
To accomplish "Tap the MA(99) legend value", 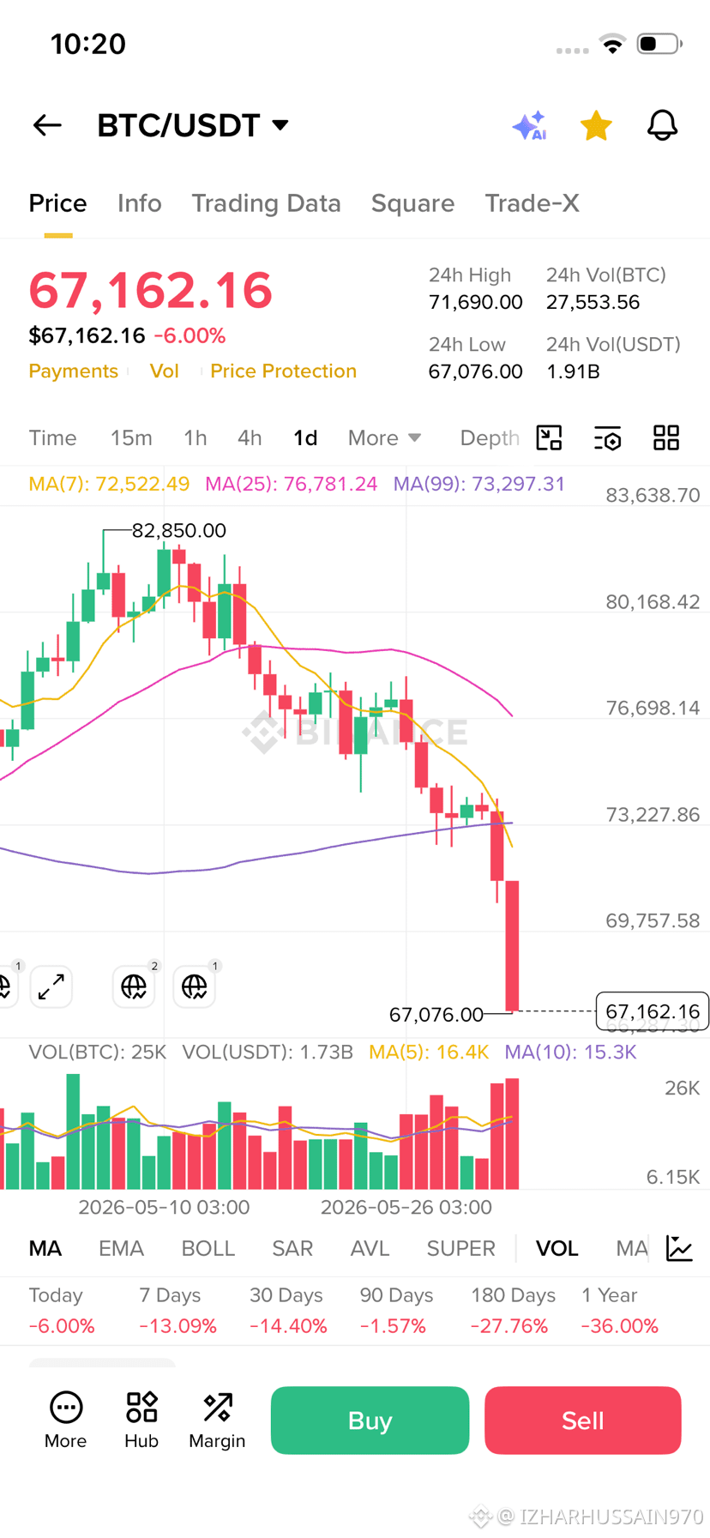I will pos(479,484).
